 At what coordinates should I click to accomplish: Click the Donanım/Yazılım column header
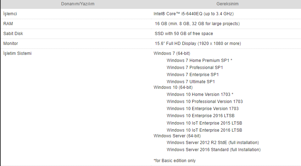click(74, 4)
